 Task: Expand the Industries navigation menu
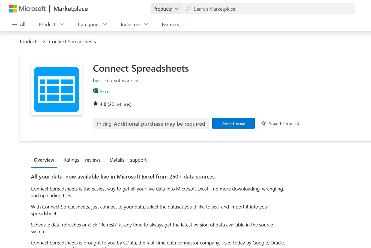point(134,25)
